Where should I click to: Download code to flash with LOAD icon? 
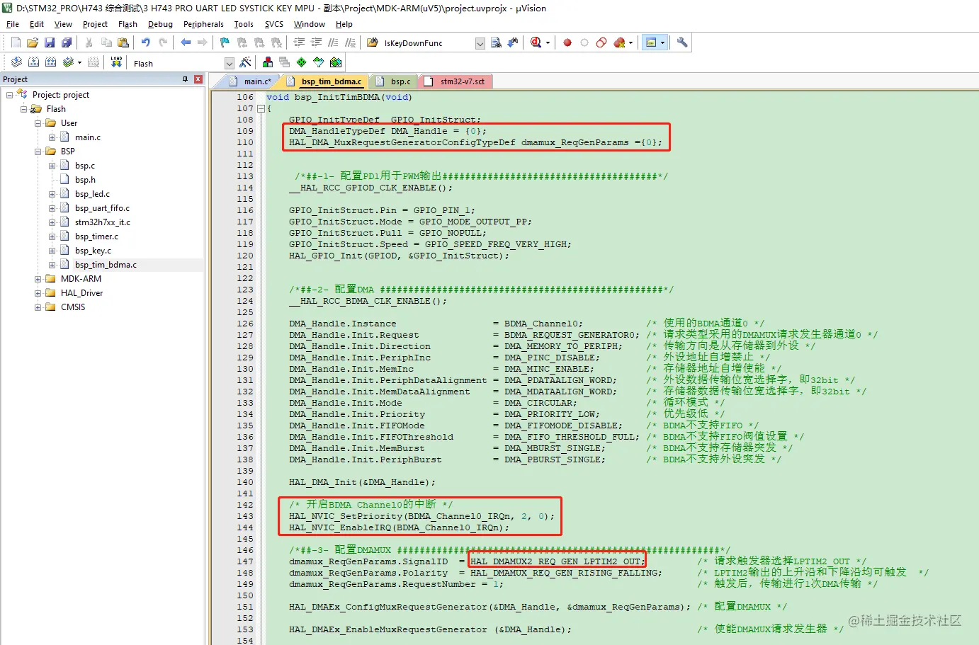116,62
